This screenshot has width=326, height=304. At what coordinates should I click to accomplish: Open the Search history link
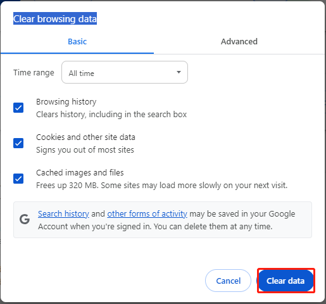point(63,214)
